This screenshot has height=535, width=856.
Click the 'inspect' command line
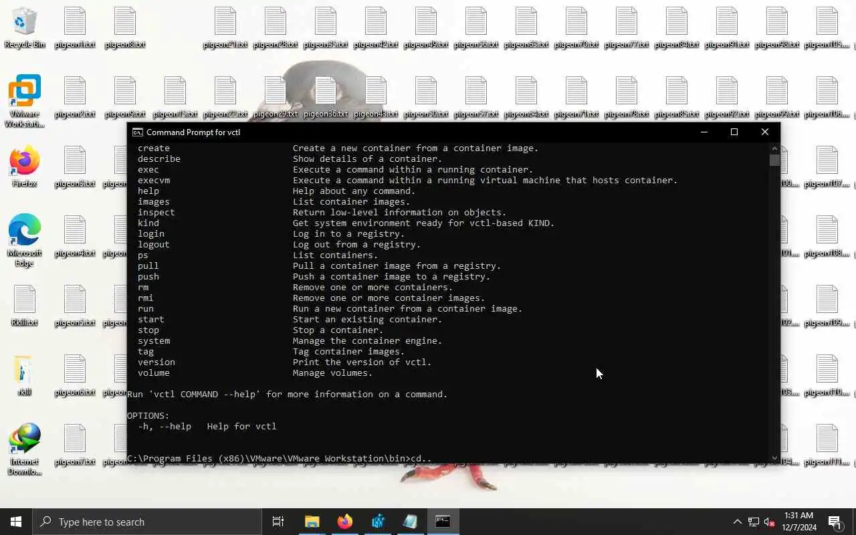[322, 213]
